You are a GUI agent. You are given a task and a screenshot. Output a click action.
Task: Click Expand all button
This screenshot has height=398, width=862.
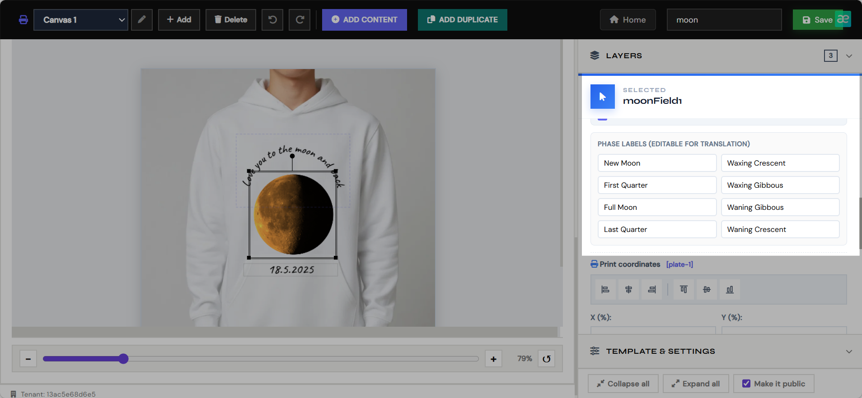696,384
